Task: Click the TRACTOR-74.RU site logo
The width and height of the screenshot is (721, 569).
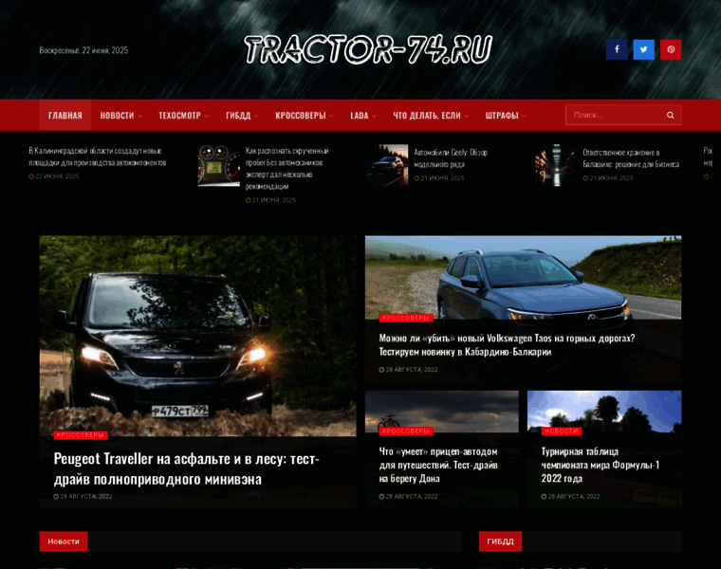Action: coord(368,49)
